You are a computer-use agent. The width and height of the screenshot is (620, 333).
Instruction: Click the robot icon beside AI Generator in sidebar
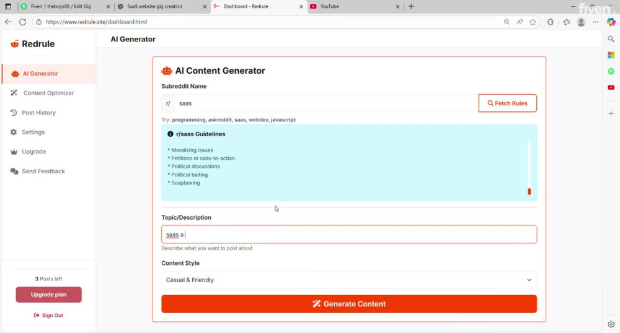point(15,74)
